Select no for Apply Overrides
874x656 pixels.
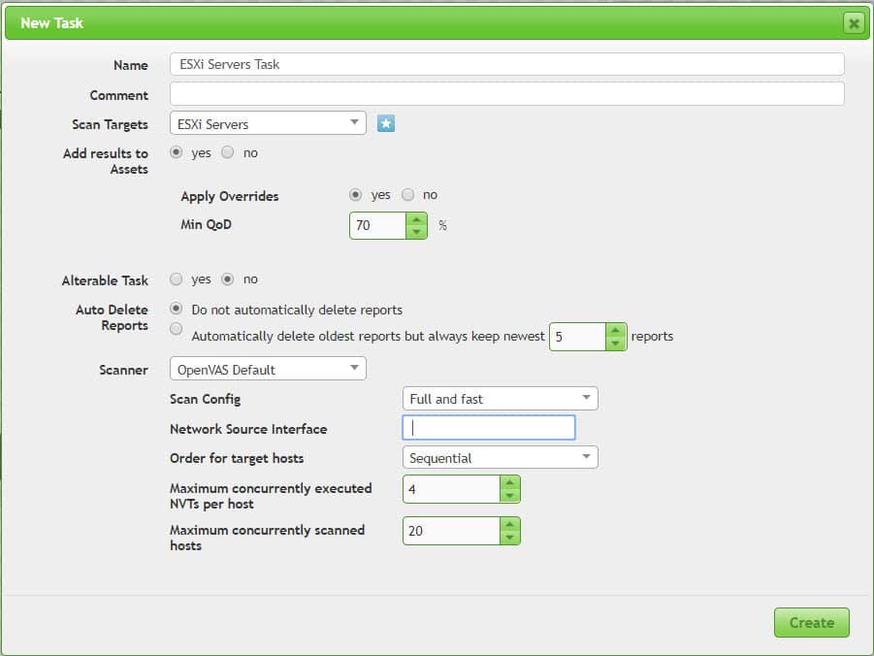click(408, 195)
